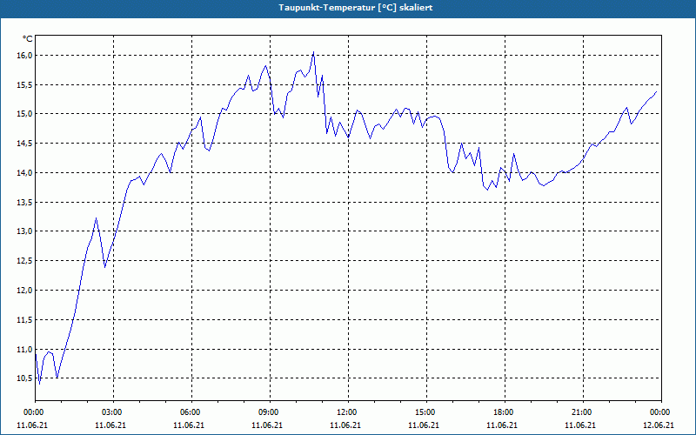Click the chart title 'Taupunkt-Temperatur [°C] skaliert'
Image resolution: width=696 pixels, height=435 pixels.
(356, 8)
